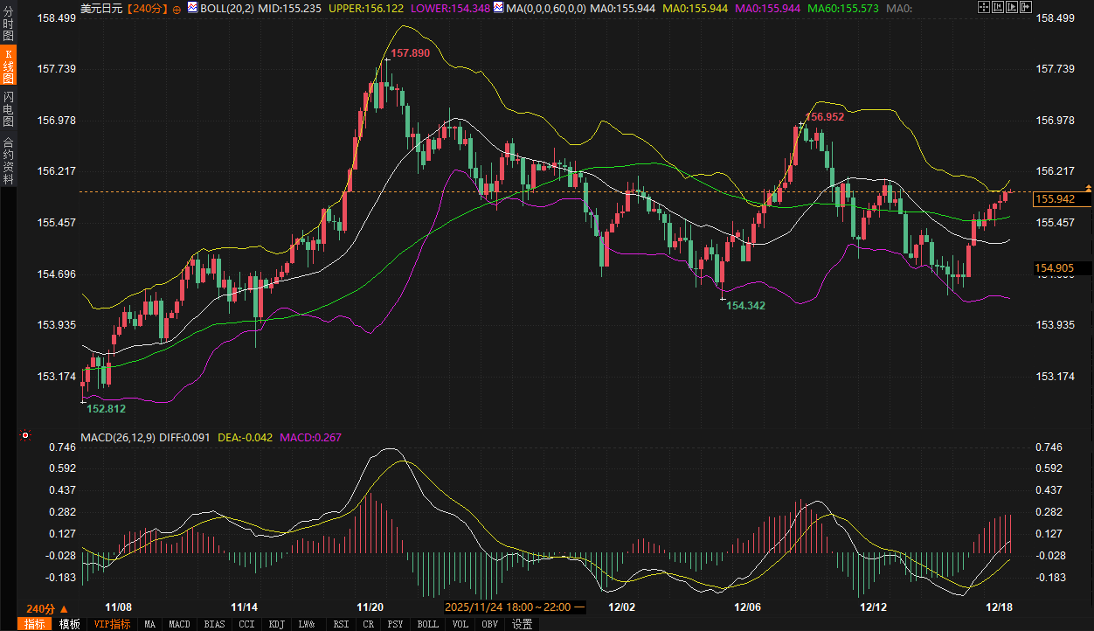Select the 模板 tab in bottom bar
This screenshot has height=631, width=1094.
pyautogui.click(x=69, y=624)
